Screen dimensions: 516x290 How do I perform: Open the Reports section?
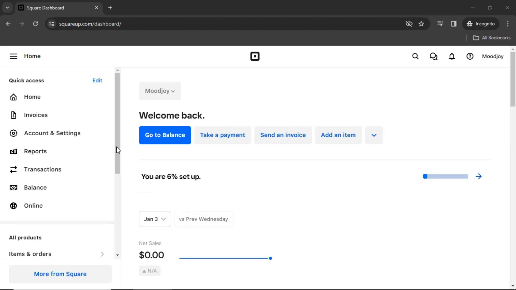[x=35, y=151]
